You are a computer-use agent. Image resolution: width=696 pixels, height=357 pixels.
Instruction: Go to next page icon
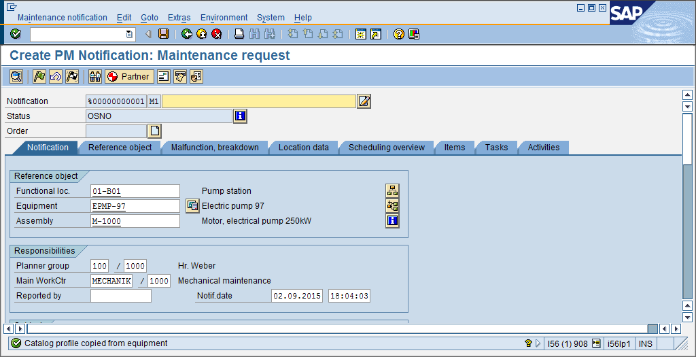coord(323,34)
